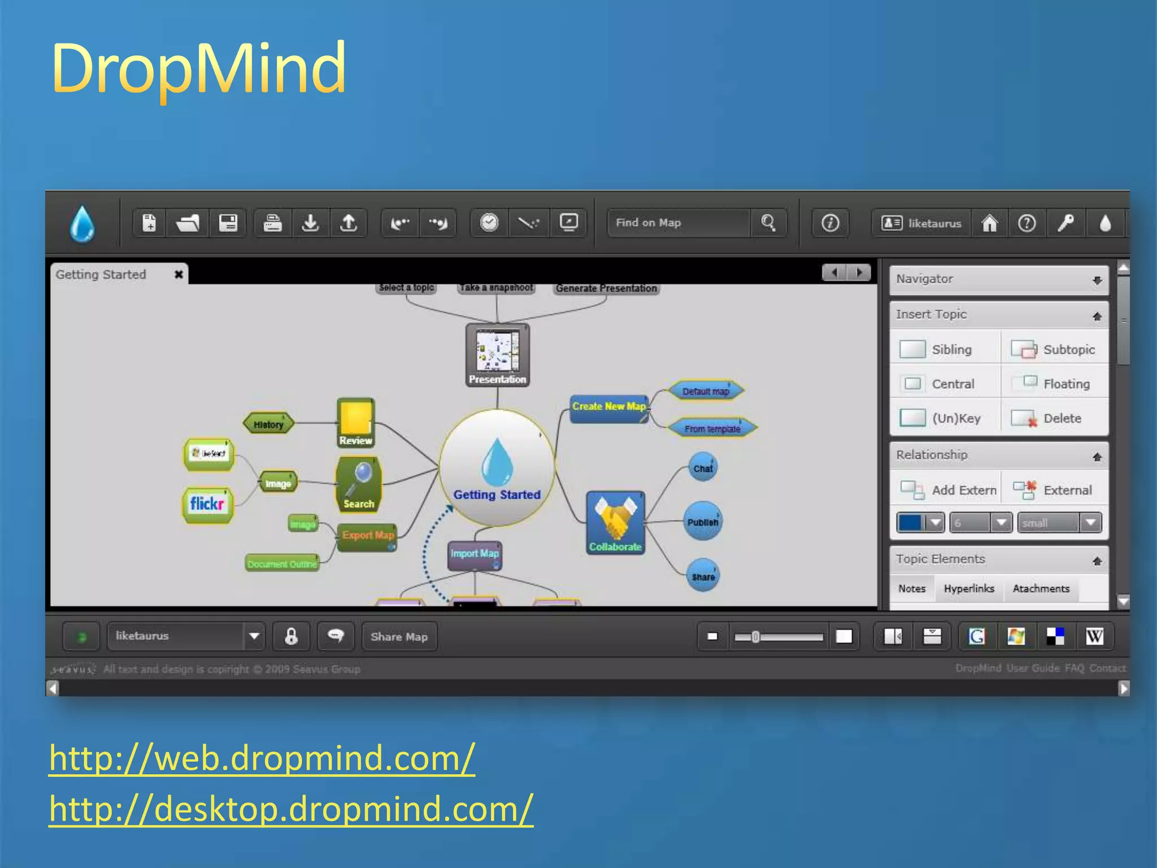This screenshot has height=868, width=1157.
Task: Insert a Subtopic
Action: point(1054,349)
